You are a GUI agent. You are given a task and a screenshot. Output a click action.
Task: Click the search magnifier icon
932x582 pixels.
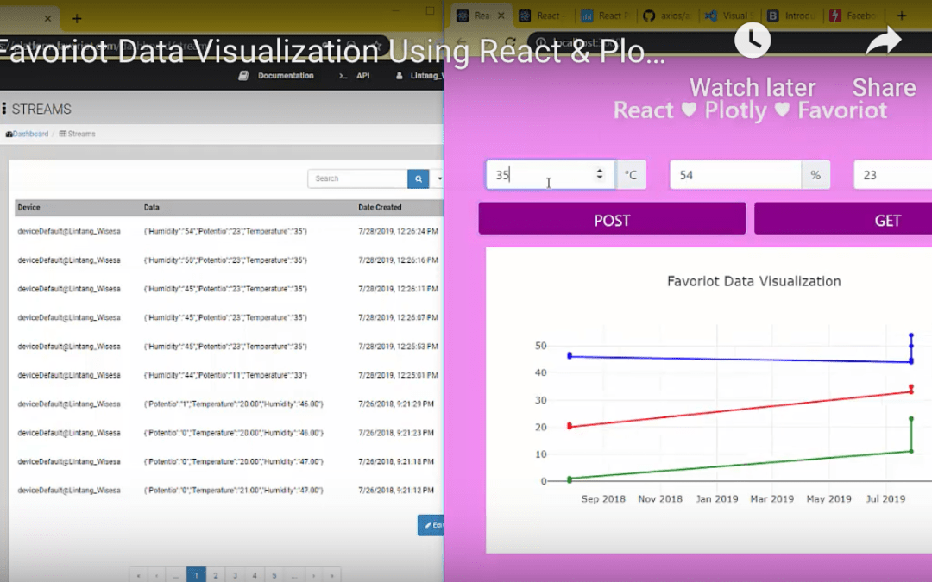click(x=419, y=178)
